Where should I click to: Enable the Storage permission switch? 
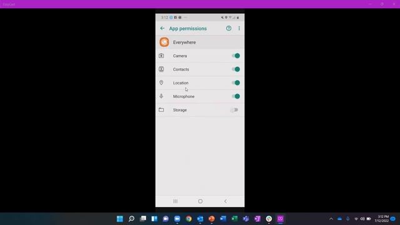coord(234,110)
